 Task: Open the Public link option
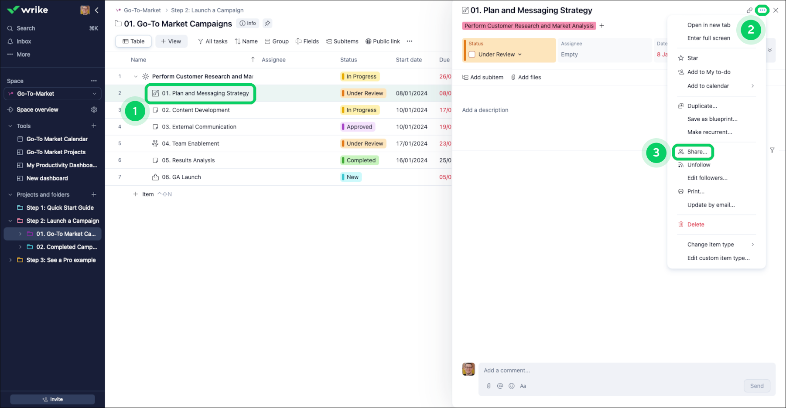coord(383,41)
